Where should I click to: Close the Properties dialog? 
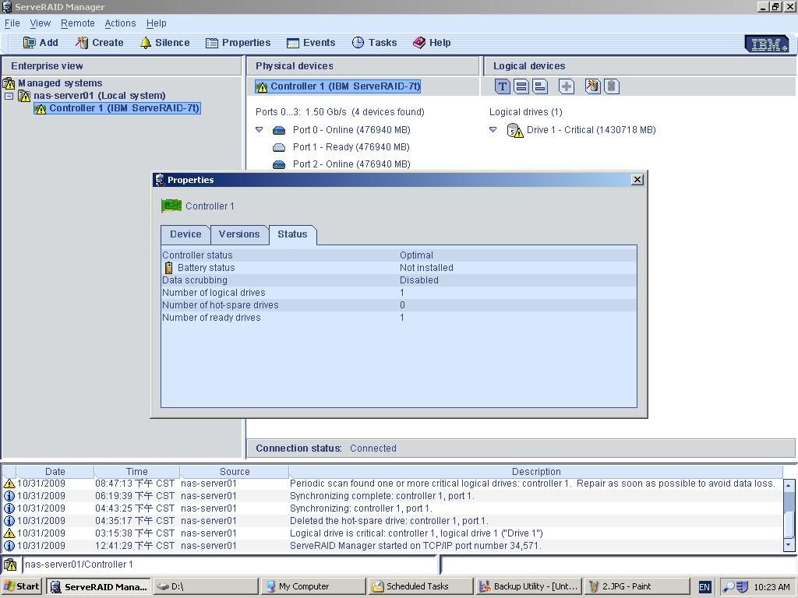pos(637,180)
